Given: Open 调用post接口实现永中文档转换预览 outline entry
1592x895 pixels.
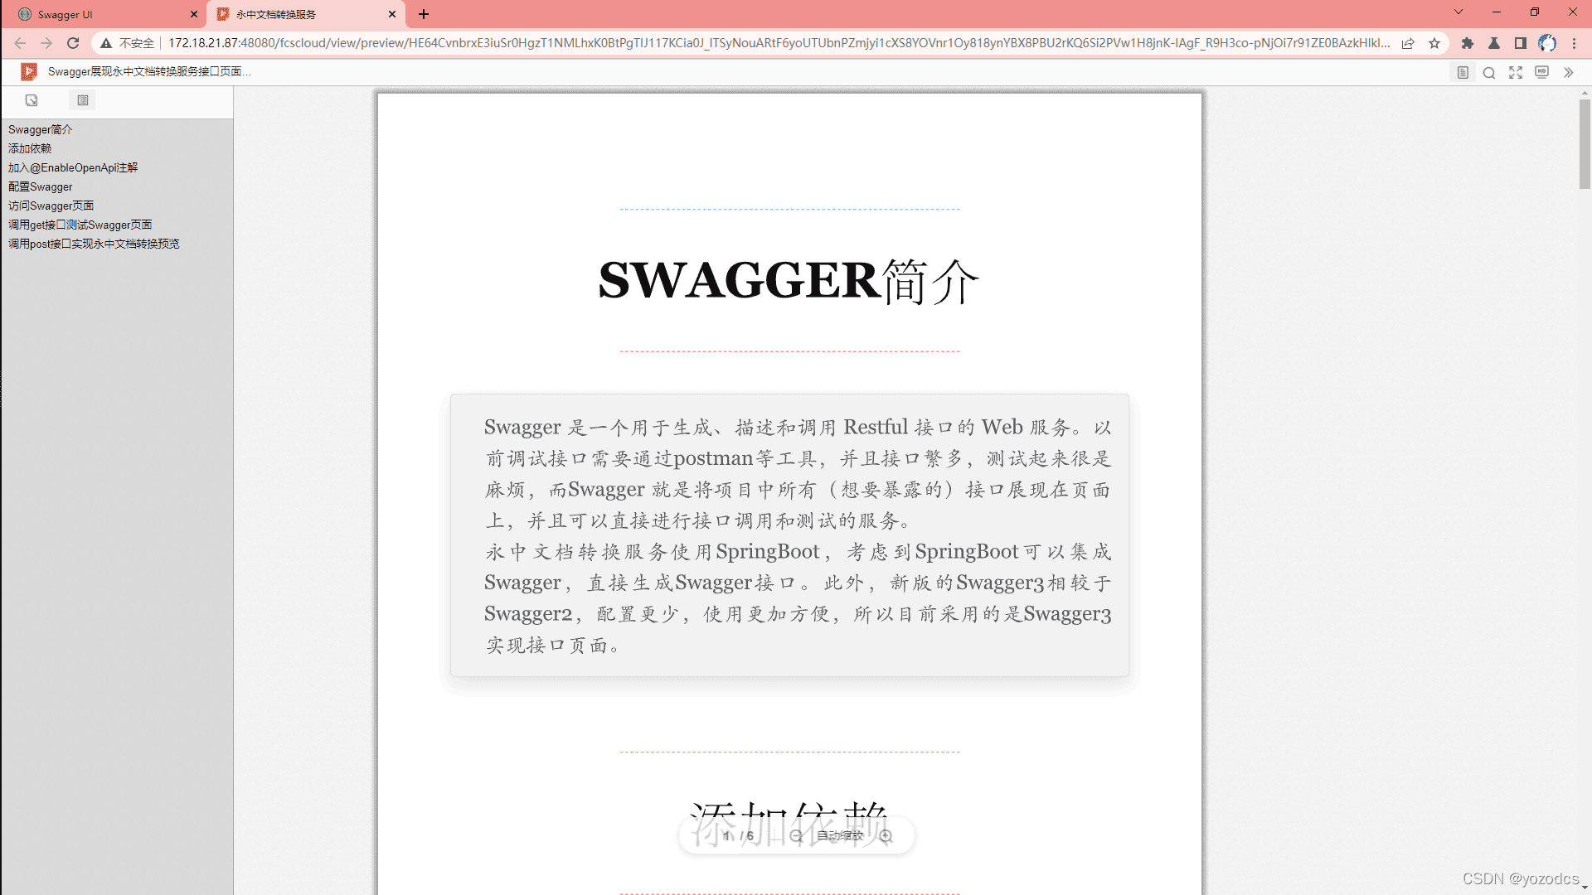Looking at the screenshot, I should [94, 244].
